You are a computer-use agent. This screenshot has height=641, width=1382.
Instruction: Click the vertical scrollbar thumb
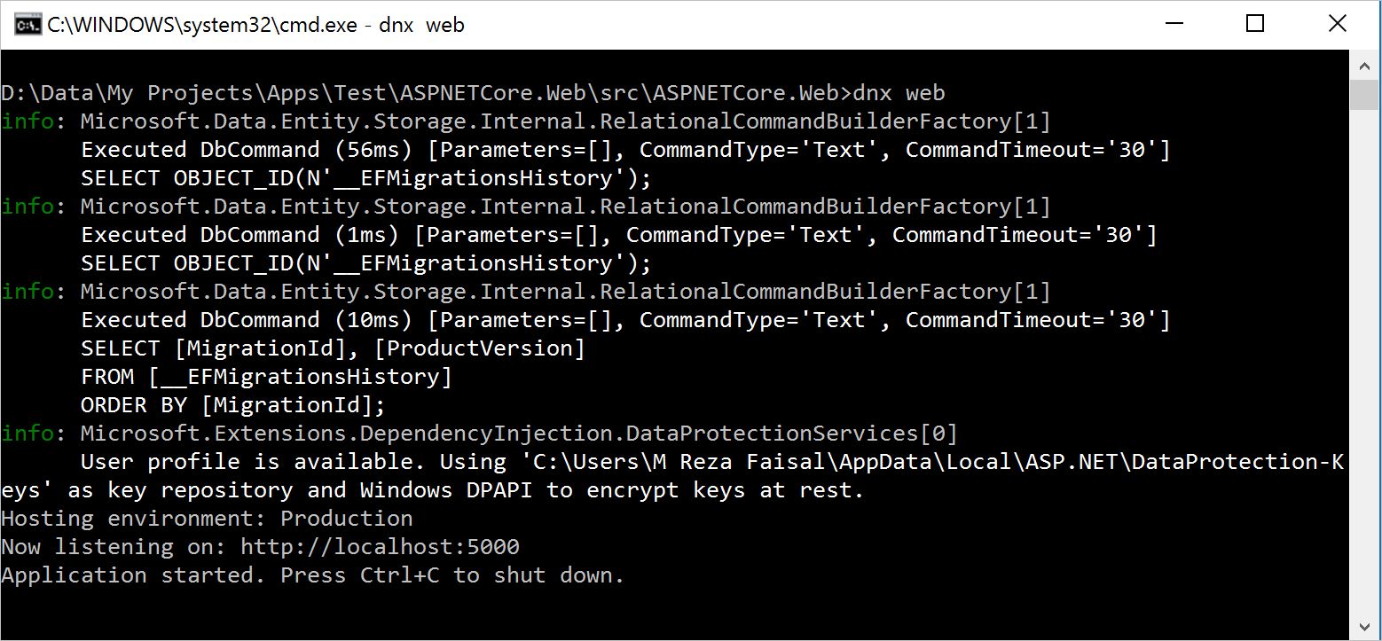pyautogui.click(x=1364, y=95)
